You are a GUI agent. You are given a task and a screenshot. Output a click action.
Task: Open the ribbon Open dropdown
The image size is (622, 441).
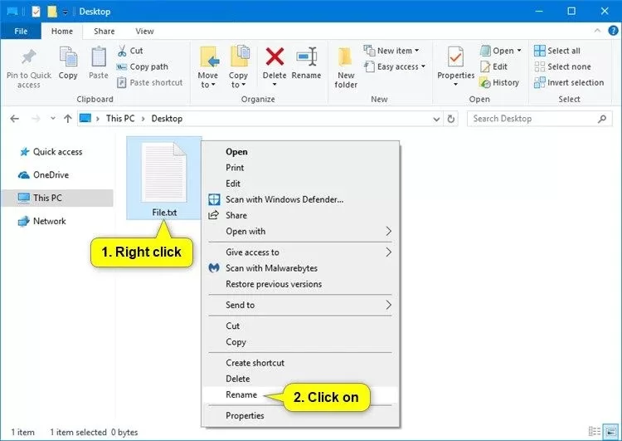pyautogui.click(x=501, y=51)
